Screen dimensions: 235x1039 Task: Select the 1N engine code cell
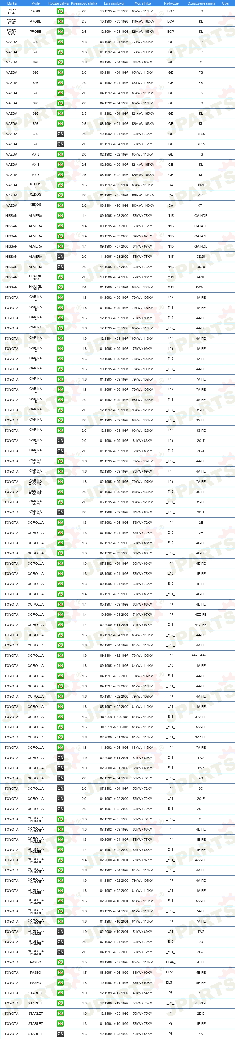tap(201, 1034)
